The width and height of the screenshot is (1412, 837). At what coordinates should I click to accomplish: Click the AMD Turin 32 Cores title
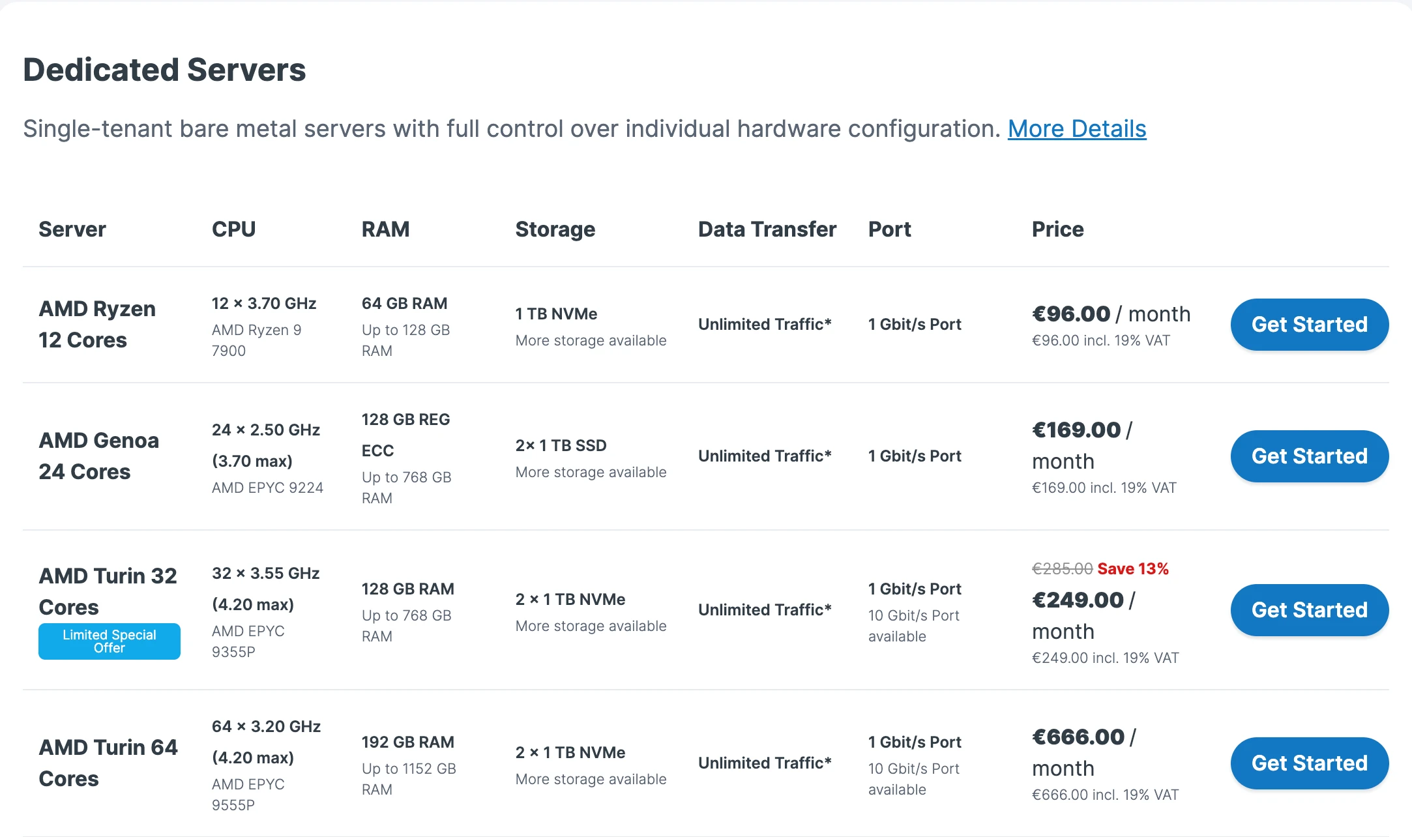coord(108,591)
